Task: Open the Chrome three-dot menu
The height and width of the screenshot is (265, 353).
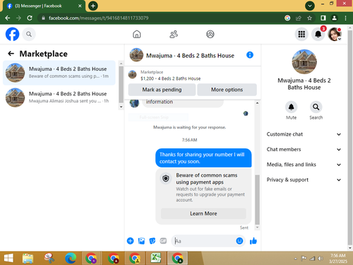Action: click(345, 18)
